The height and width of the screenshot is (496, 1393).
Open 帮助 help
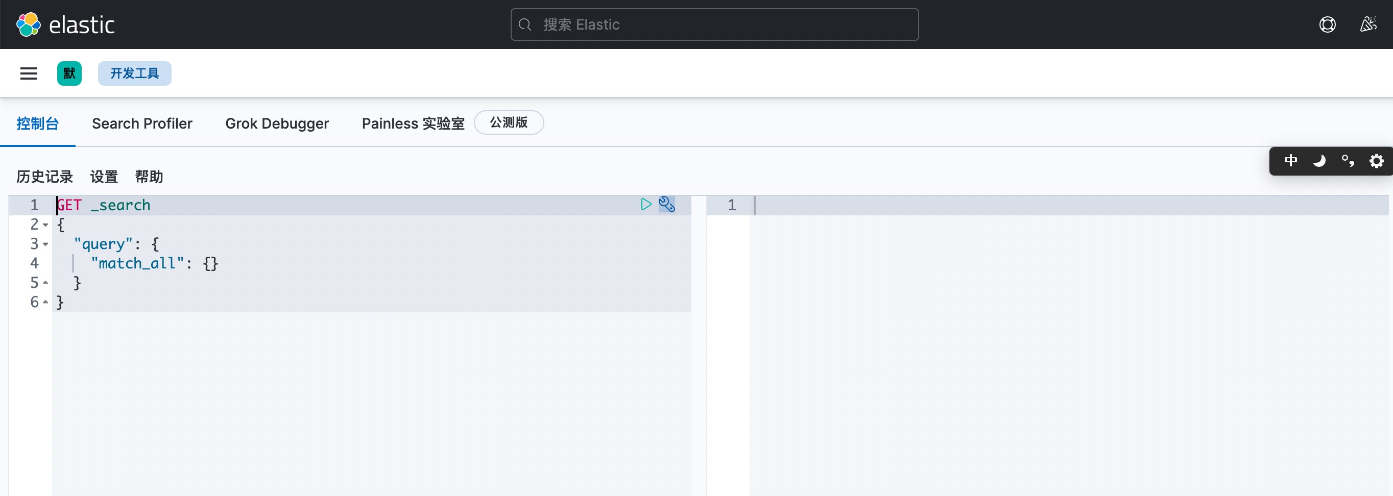(x=149, y=177)
